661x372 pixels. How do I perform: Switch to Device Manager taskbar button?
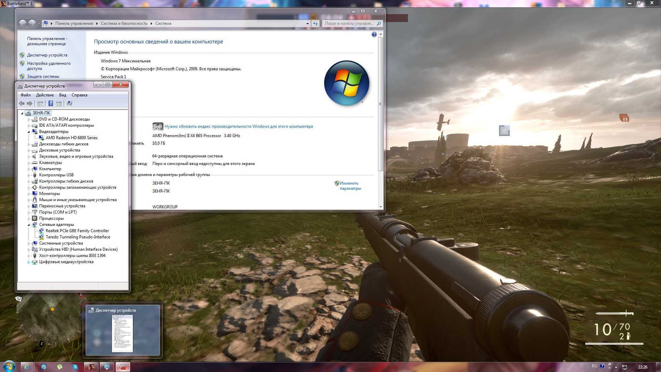click(123, 367)
